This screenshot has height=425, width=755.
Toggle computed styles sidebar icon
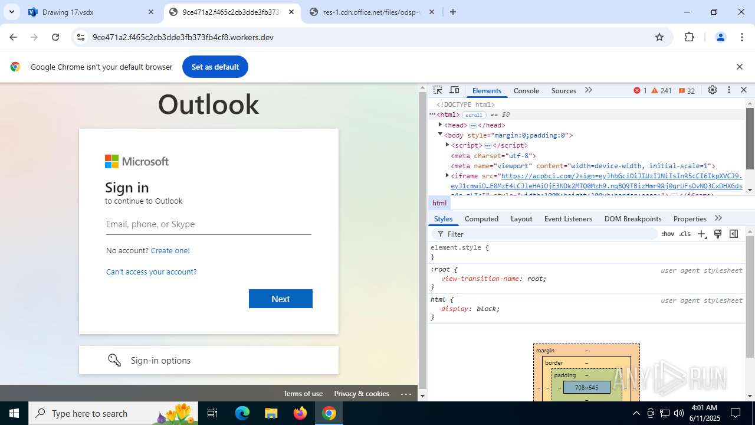734,234
